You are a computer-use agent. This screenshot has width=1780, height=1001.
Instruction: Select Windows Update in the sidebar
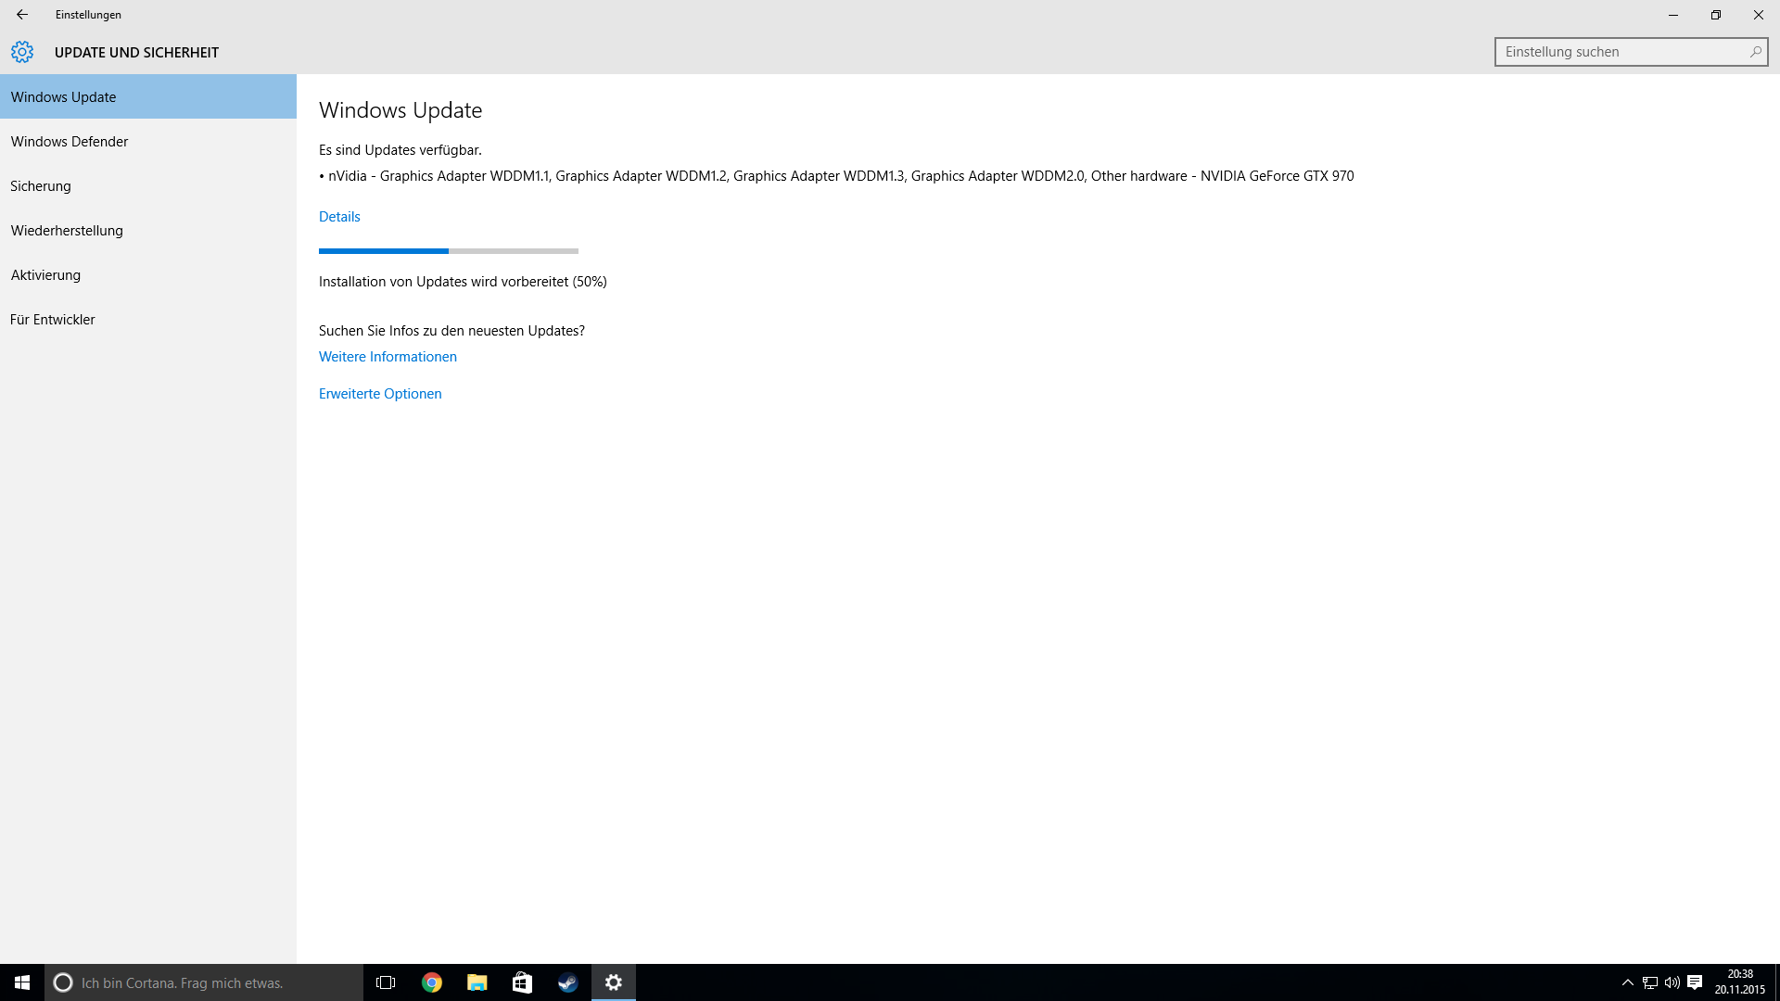148,96
